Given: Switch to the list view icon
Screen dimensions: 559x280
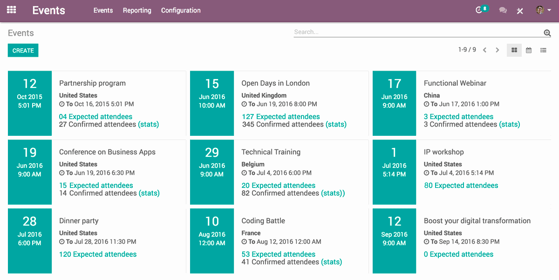Looking at the screenshot, I should (x=544, y=49).
